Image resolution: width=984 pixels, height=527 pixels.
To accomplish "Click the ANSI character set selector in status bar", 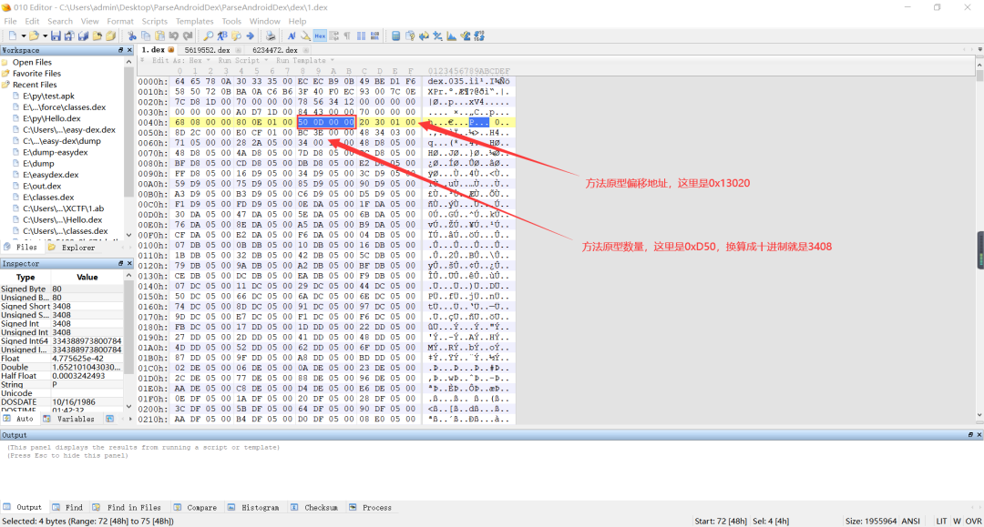I will (910, 522).
